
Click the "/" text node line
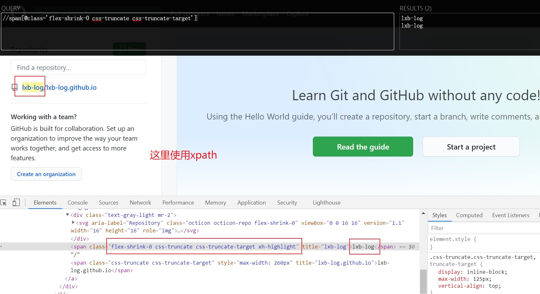tap(75, 254)
